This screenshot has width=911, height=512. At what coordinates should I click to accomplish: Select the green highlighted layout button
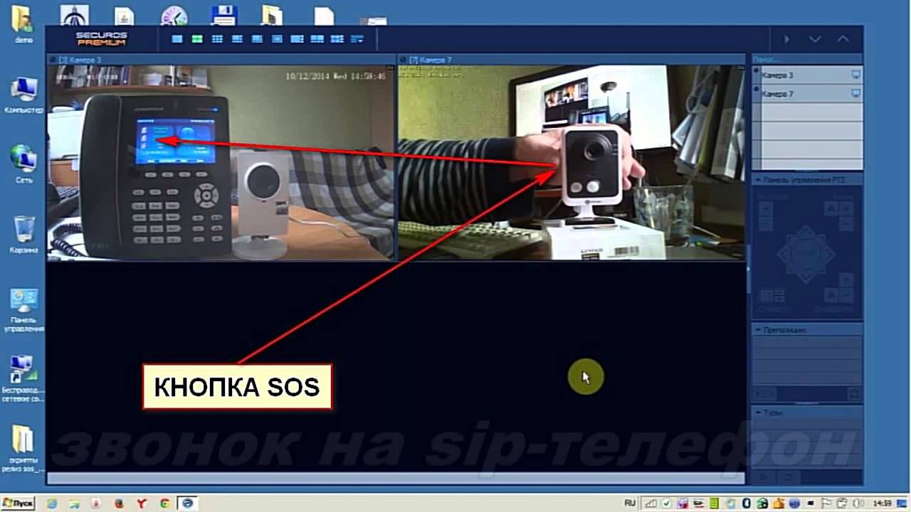[197, 39]
